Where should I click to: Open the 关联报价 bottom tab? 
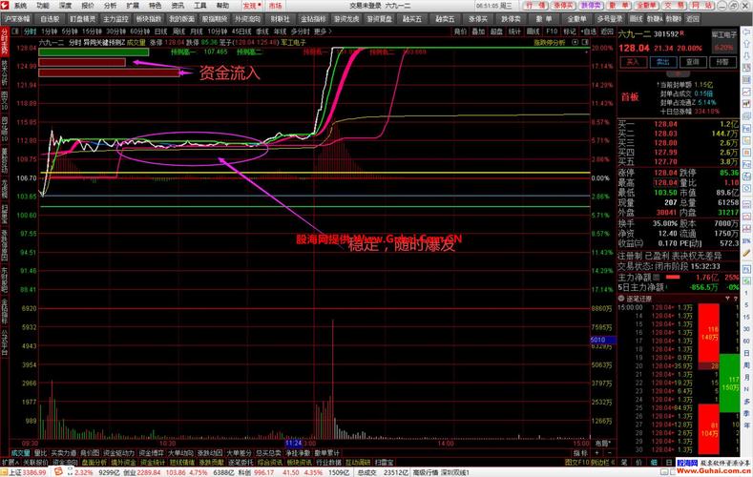[35, 463]
